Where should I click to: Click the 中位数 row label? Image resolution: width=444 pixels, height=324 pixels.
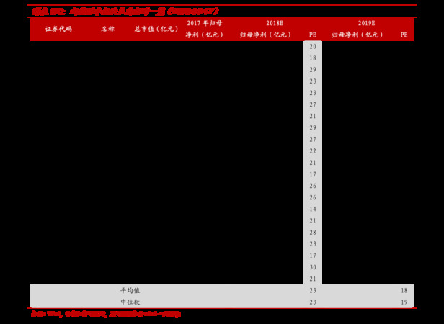point(130,302)
